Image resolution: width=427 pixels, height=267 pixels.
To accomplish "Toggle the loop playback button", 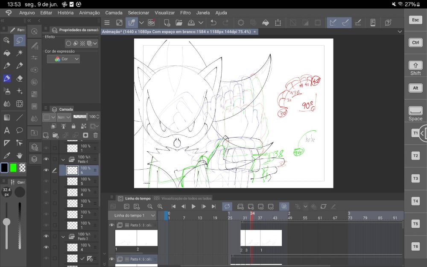I will tap(227, 206).
